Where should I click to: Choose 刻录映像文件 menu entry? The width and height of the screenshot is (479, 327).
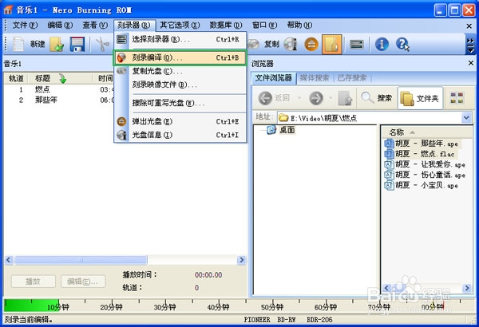point(180,85)
